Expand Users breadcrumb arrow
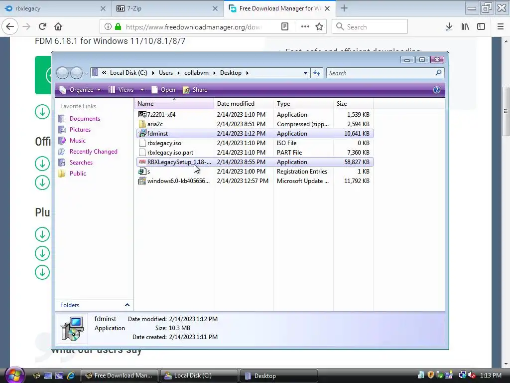Viewport: 510px width, 383px height. (x=179, y=73)
